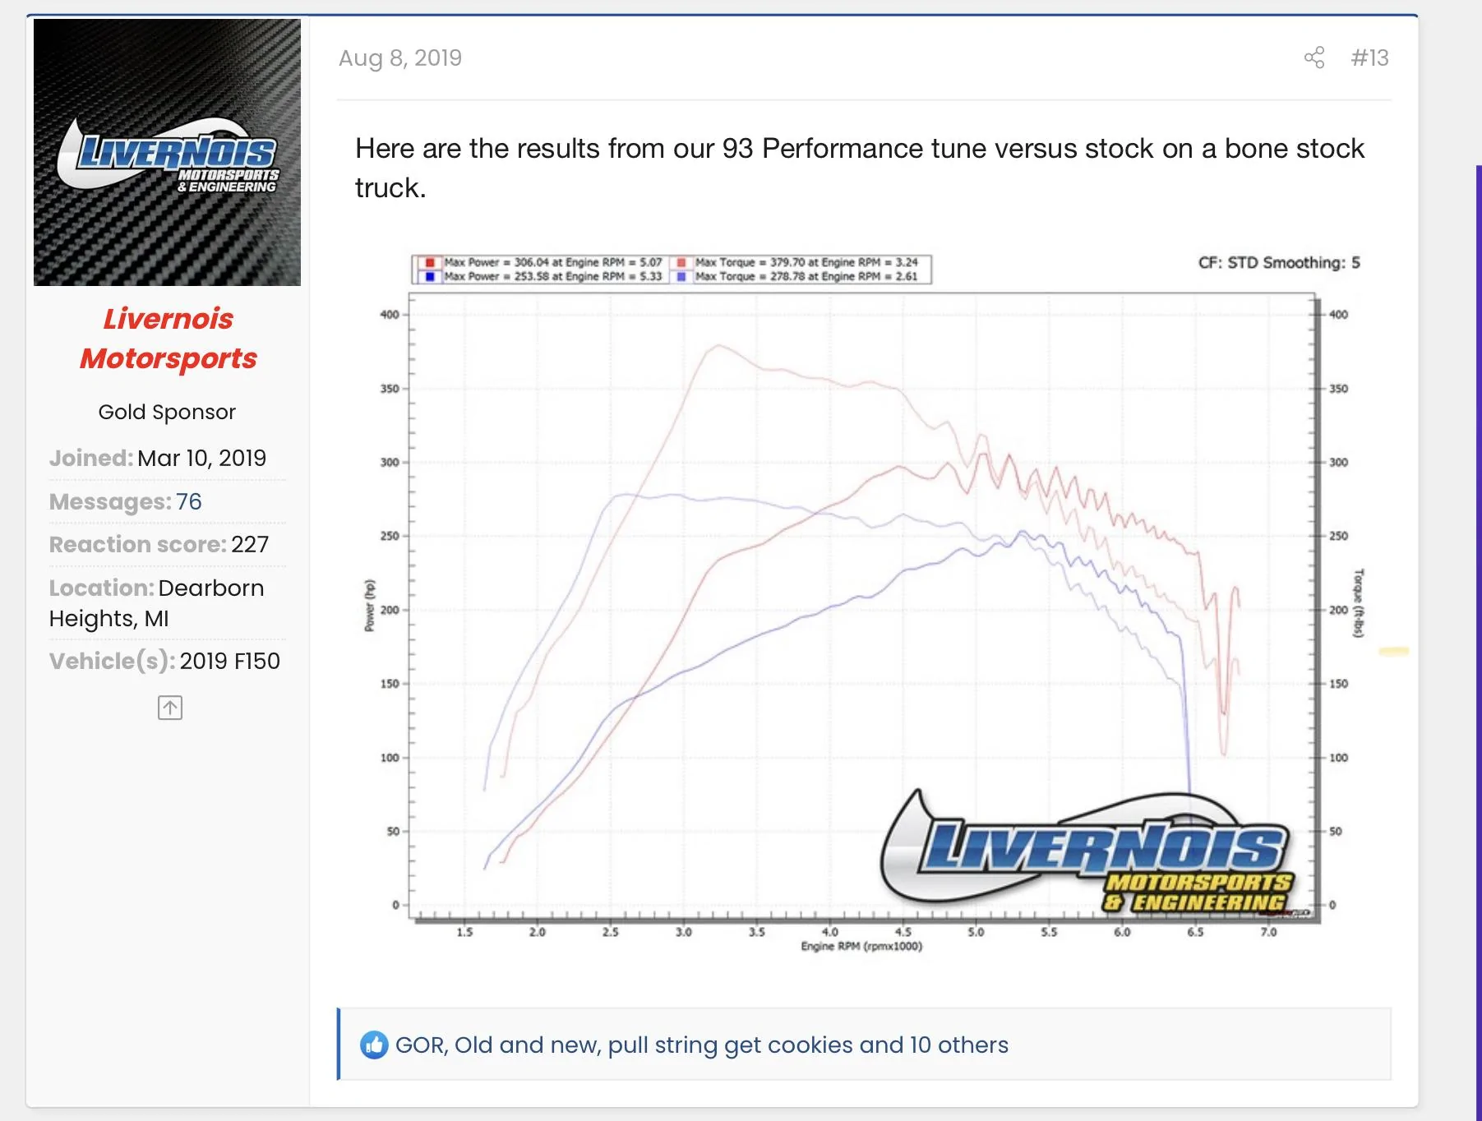
Task: Click the post text about 93 Performance tune
Action: [x=860, y=168]
